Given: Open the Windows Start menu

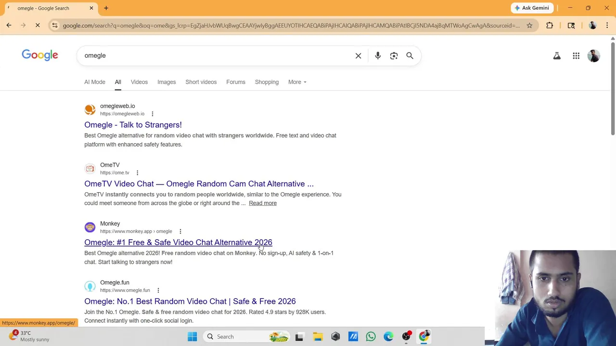Looking at the screenshot, I should [192, 336].
